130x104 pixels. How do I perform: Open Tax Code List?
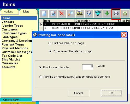(x=12, y=56)
